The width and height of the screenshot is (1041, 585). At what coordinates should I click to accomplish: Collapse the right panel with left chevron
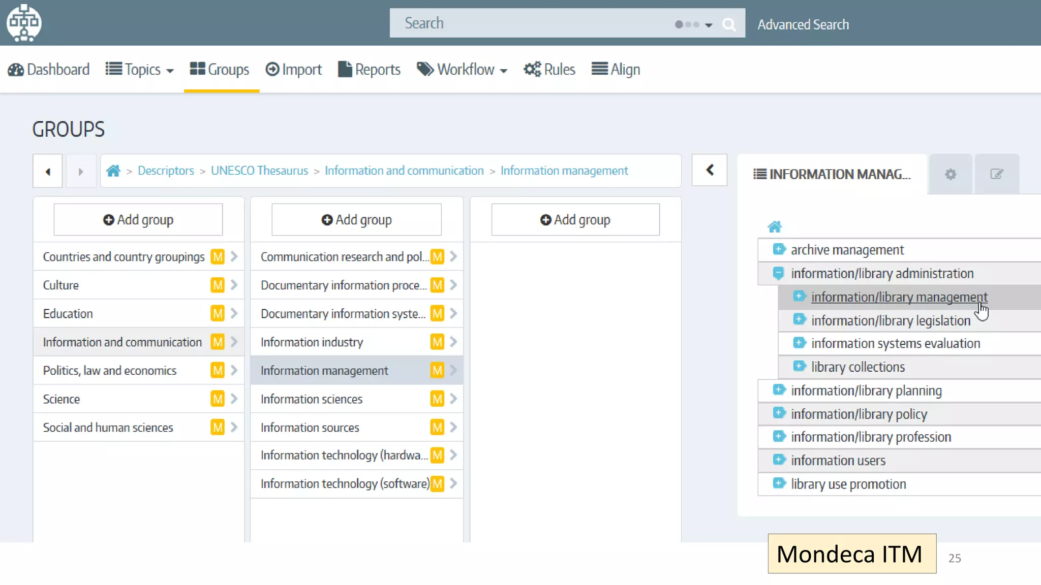pos(710,170)
